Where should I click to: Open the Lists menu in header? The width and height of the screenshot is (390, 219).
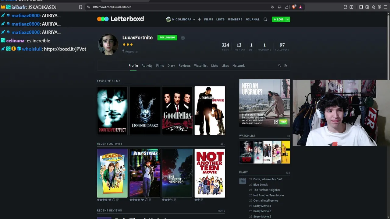pyautogui.click(x=220, y=19)
